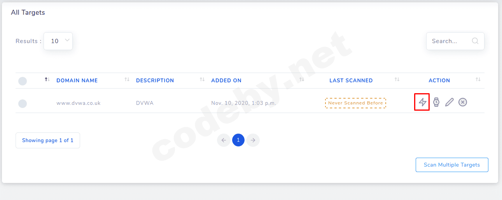Screen dimensions: 502x200
Task: Select the www.dvwa.co.uk row checkbox
Action: click(x=23, y=103)
